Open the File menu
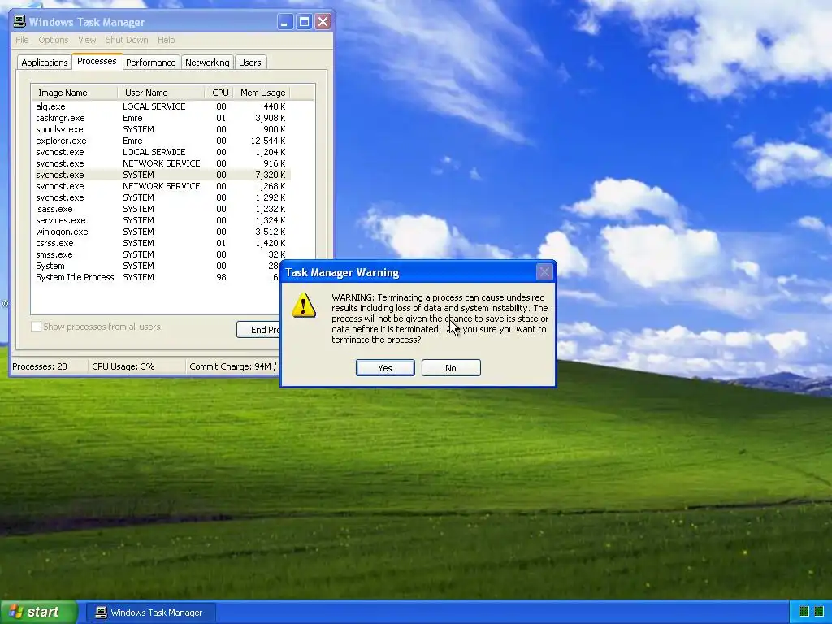 [22, 40]
